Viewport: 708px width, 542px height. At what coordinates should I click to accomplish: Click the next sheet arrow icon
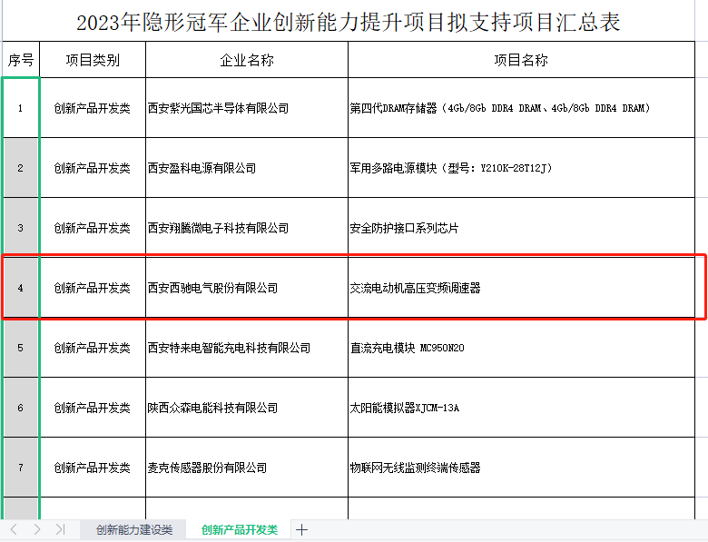pos(36,529)
